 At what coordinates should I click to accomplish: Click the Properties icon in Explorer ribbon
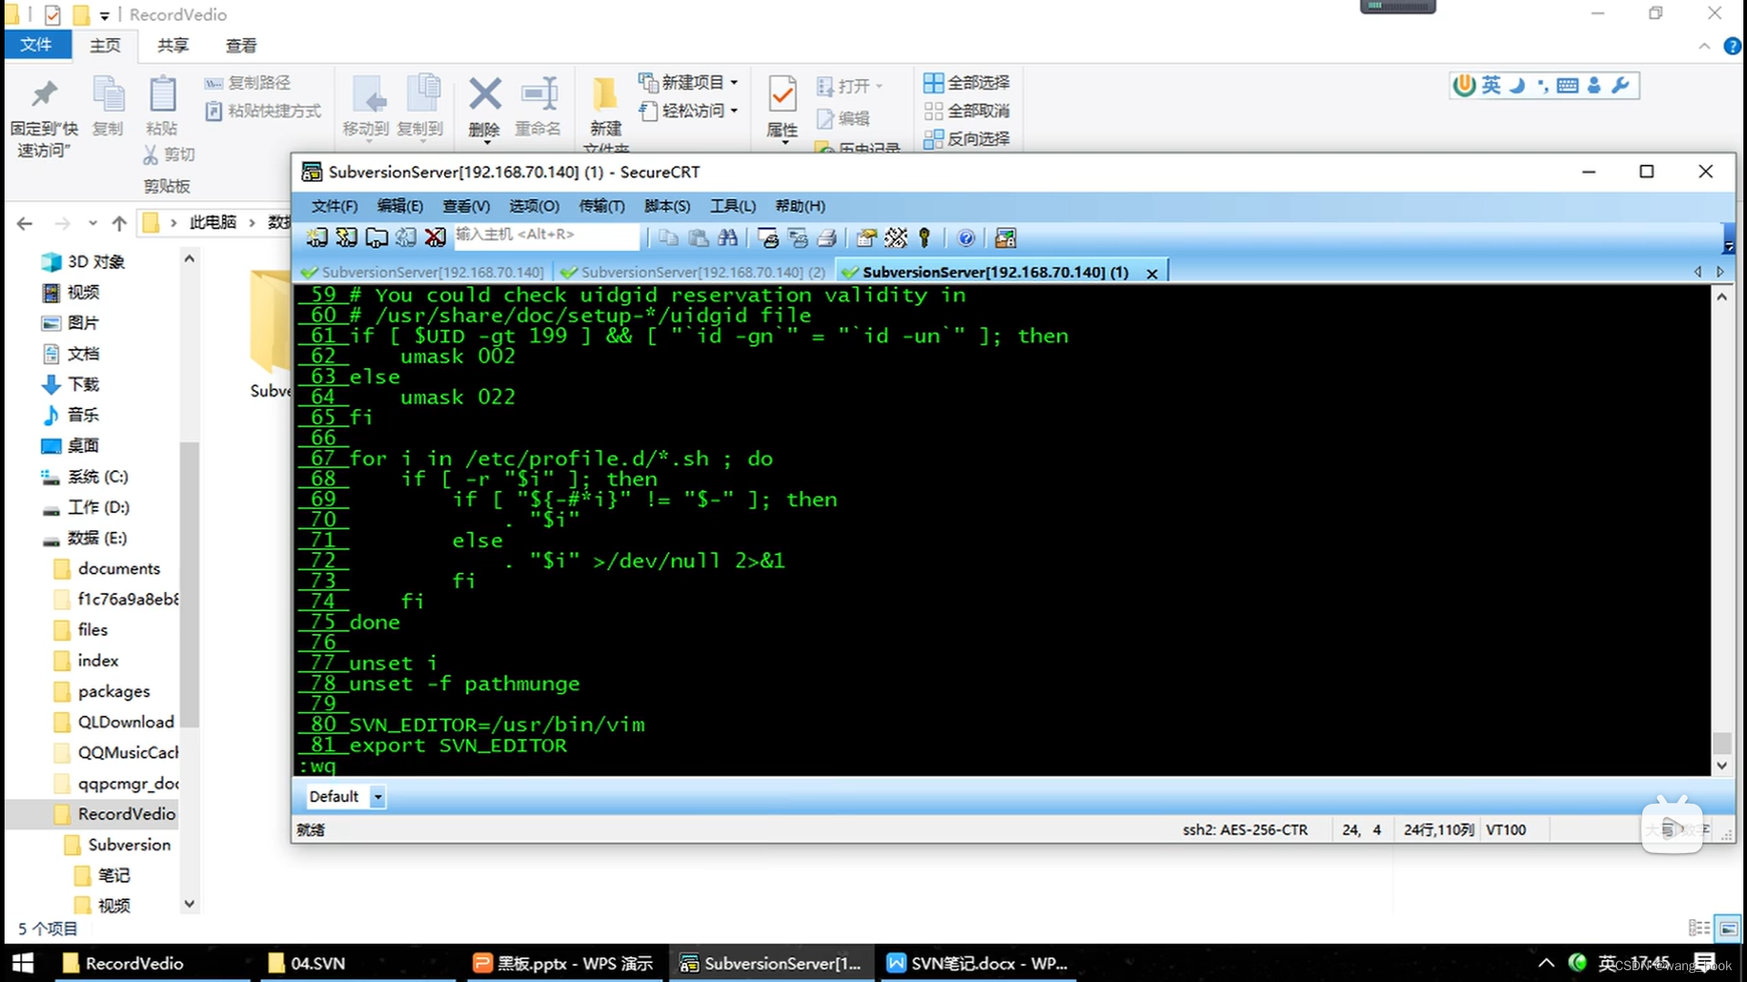783,94
